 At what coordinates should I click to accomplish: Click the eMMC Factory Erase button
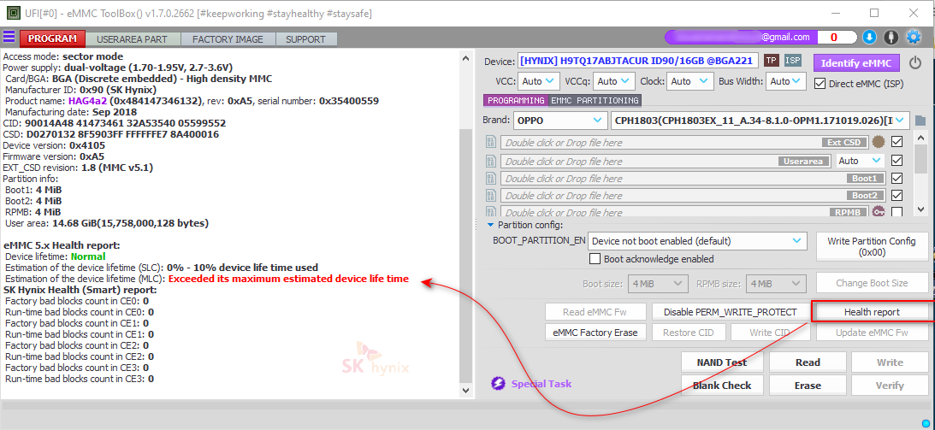pyautogui.click(x=595, y=333)
